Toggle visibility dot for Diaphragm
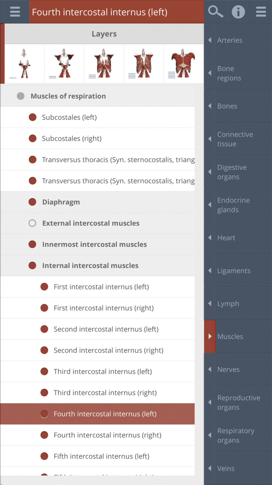This screenshot has height=485, width=272. click(32, 202)
